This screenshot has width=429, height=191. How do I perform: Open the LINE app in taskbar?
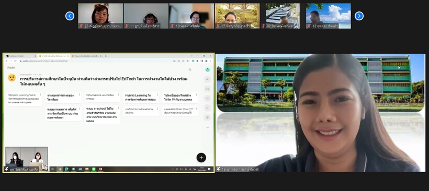click(94, 169)
